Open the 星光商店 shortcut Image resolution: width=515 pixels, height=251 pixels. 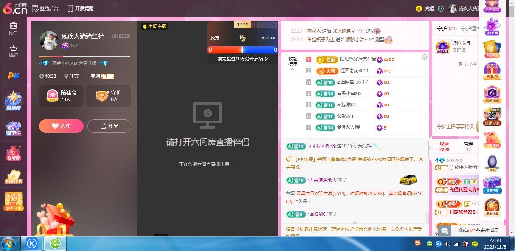(492, 6)
